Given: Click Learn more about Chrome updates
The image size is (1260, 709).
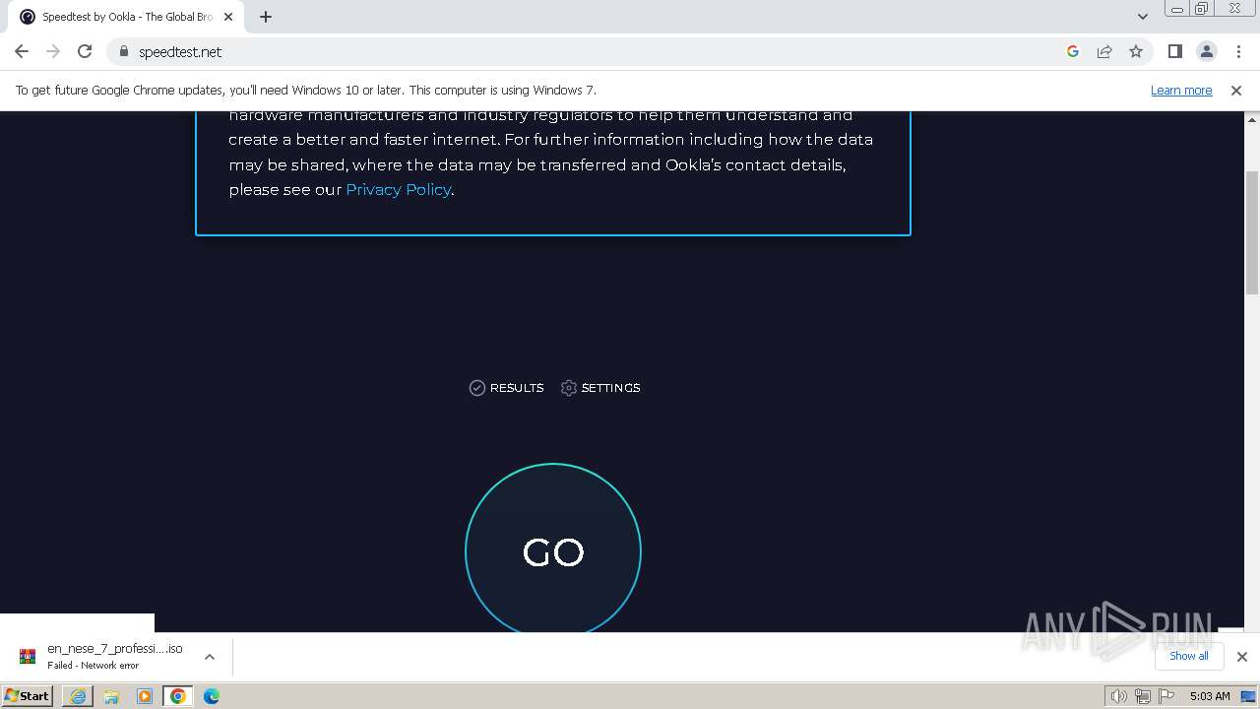Looking at the screenshot, I should [1181, 90].
